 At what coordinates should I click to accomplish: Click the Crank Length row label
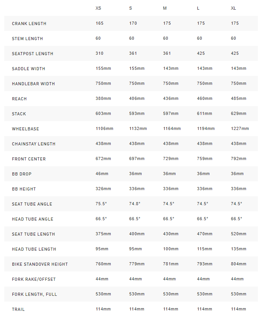click(x=29, y=24)
